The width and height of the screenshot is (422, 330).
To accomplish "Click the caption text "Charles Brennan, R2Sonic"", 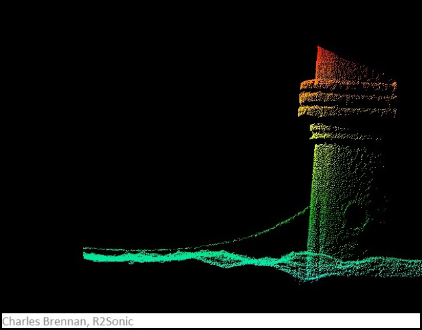I will (x=68, y=322).
